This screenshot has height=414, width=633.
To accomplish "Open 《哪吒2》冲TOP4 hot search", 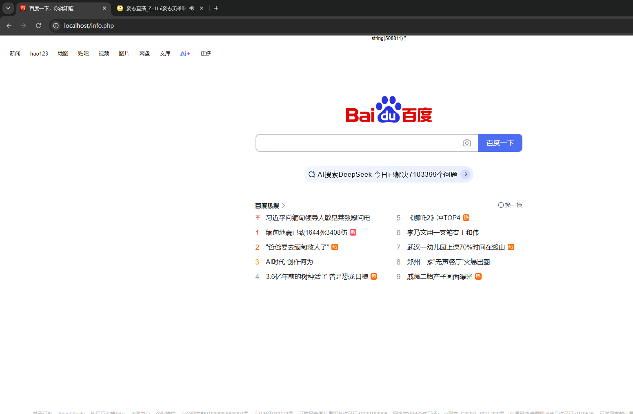I will tap(433, 218).
